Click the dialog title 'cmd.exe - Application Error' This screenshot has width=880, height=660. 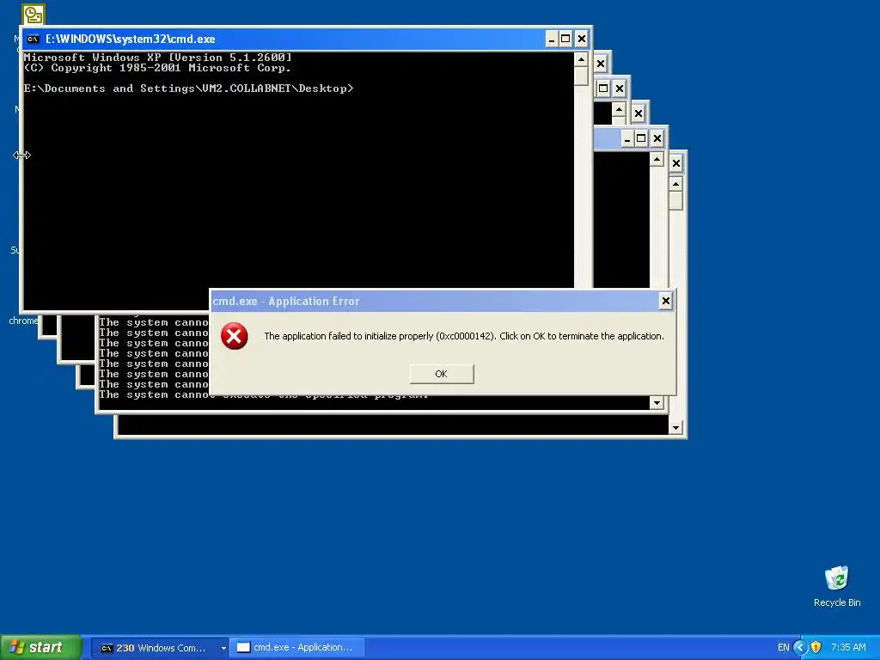click(285, 302)
